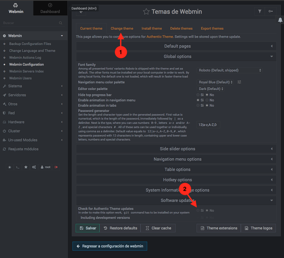This screenshot has width=284, height=258.
Task: Open Theme logos
Action: coord(258,228)
